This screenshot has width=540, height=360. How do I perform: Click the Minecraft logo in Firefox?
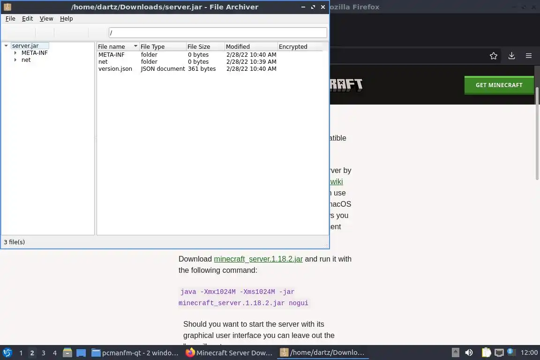click(346, 85)
